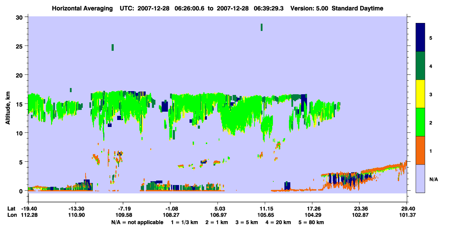Select the lavender N/A legend swatch
Viewport: 452px width, 232px height.
coord(420,178)
